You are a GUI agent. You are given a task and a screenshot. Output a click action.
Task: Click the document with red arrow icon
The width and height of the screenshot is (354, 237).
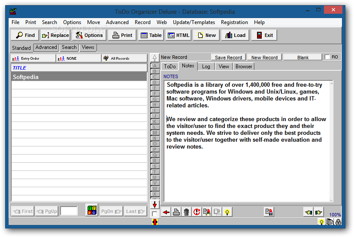[x=207, y=212]
